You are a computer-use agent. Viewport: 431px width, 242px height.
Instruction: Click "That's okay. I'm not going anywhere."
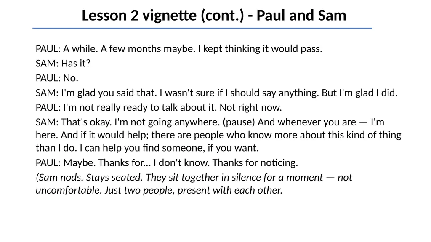[141, 122]
